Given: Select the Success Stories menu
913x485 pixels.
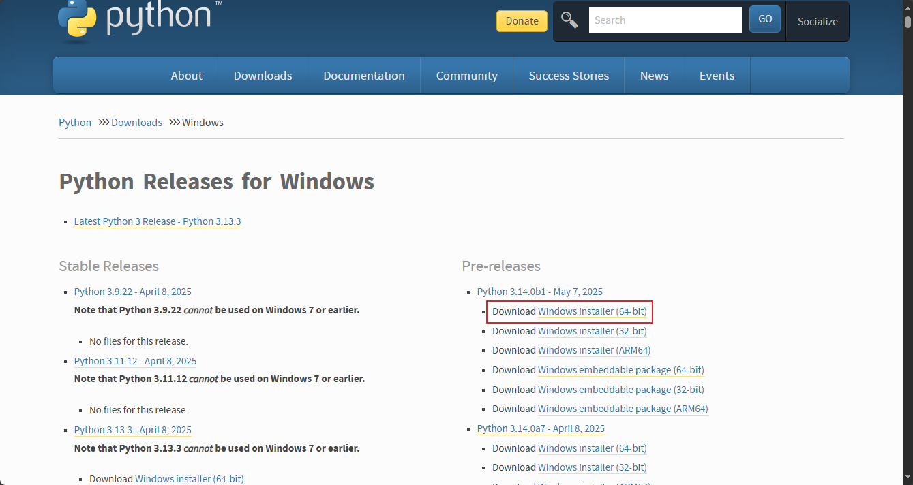Looking at the screenshot, I should (569, 76).
